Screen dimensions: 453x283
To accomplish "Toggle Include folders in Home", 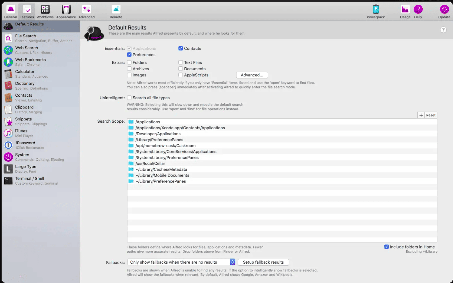I will [386, 247].
